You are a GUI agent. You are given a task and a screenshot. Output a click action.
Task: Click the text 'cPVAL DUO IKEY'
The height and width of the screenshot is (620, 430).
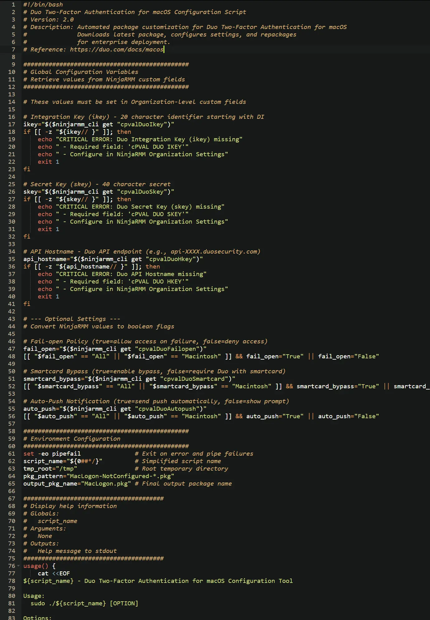tap(156, 147)
